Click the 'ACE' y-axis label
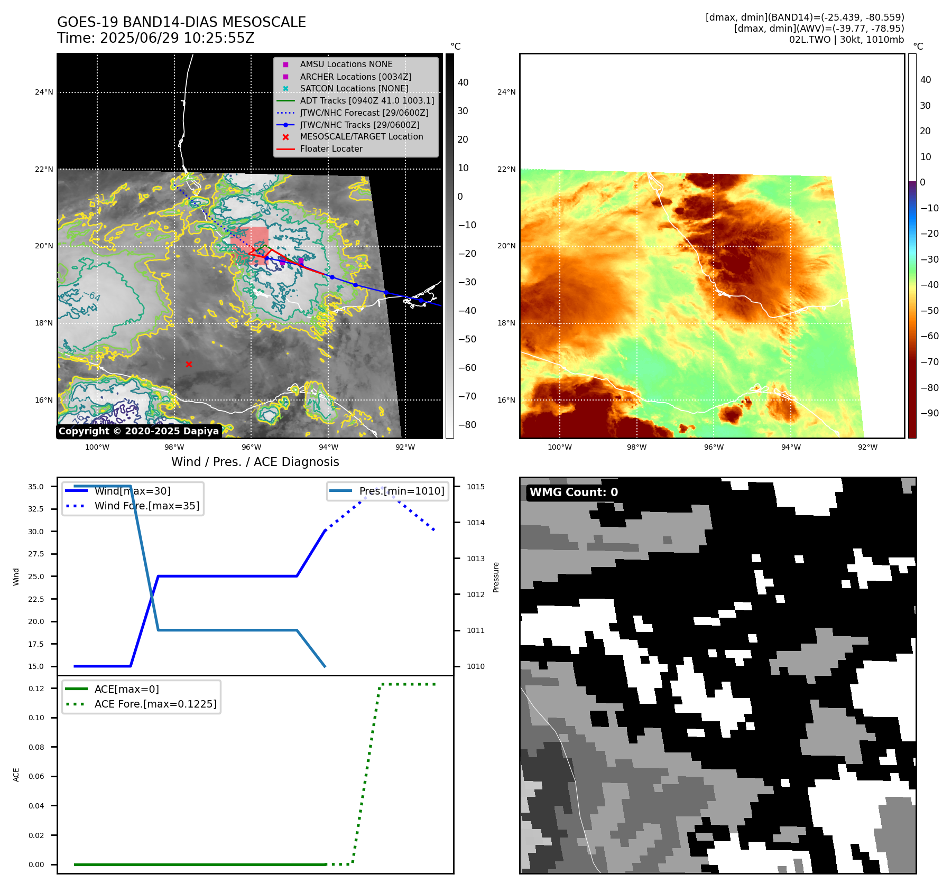 pos(16,775)
